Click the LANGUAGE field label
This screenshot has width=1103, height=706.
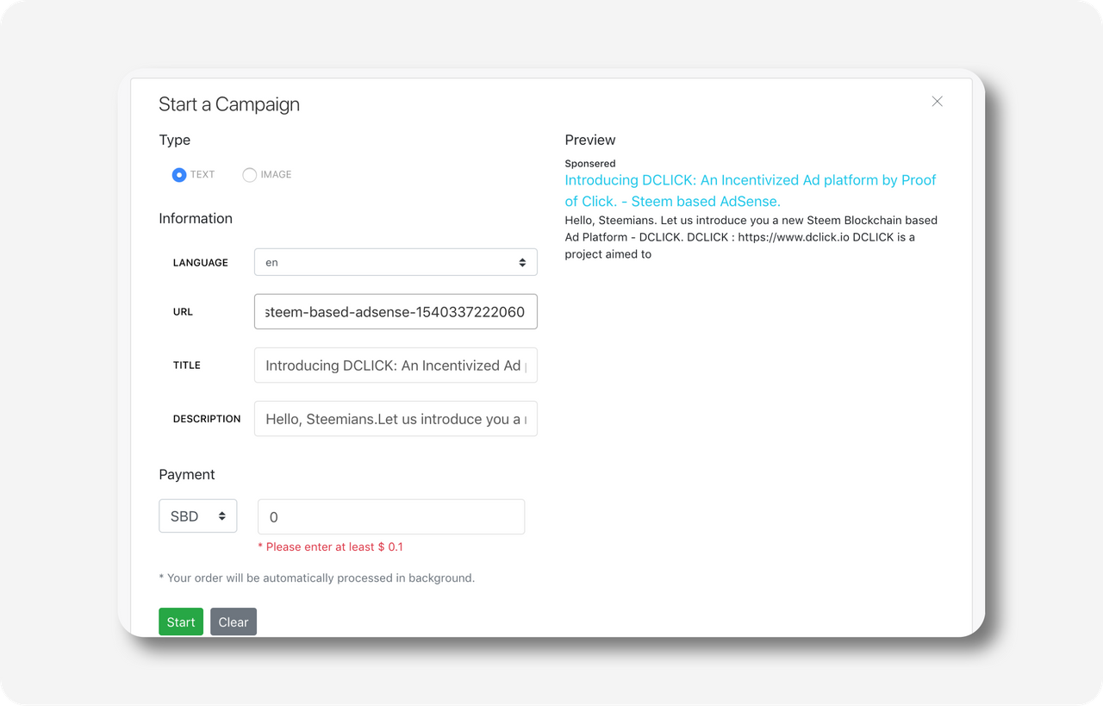tap(201, 263)
